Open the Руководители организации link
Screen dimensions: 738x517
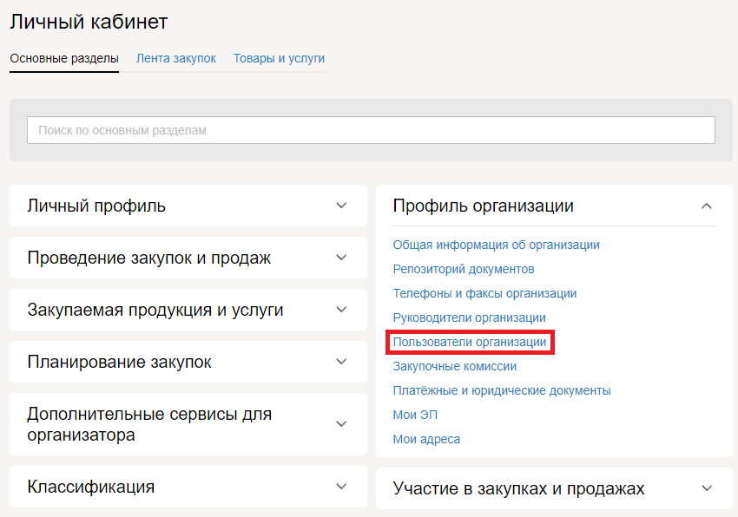coord(469,317)
